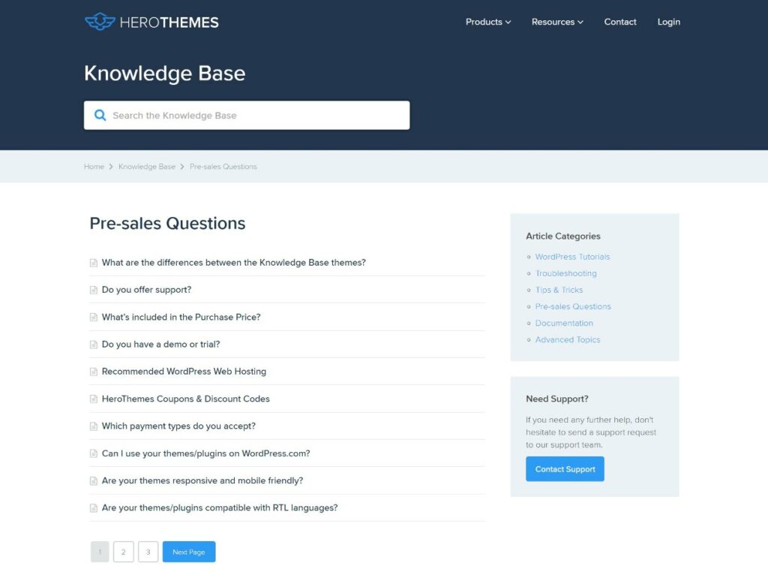Click the document icon next to 'HeroThemes Coupons & Discount Codes'
Image resolution: width=768 pixels, height=575 pixels.
point(93,399)
